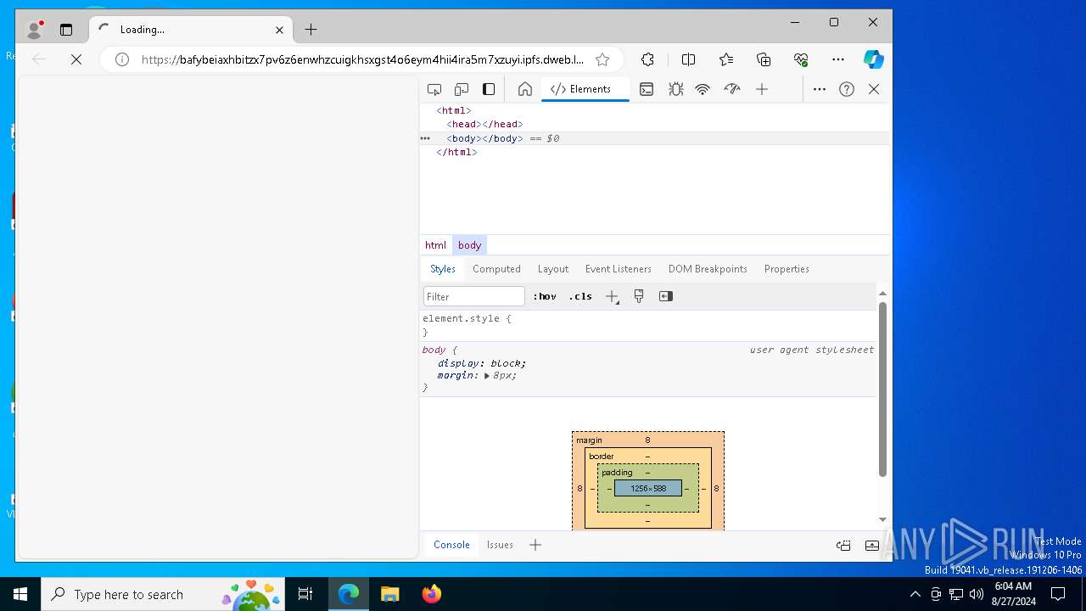Click the display: block declaration
Image resolution: width=1086 pixels, height=611 pixels.
point(482,363)
